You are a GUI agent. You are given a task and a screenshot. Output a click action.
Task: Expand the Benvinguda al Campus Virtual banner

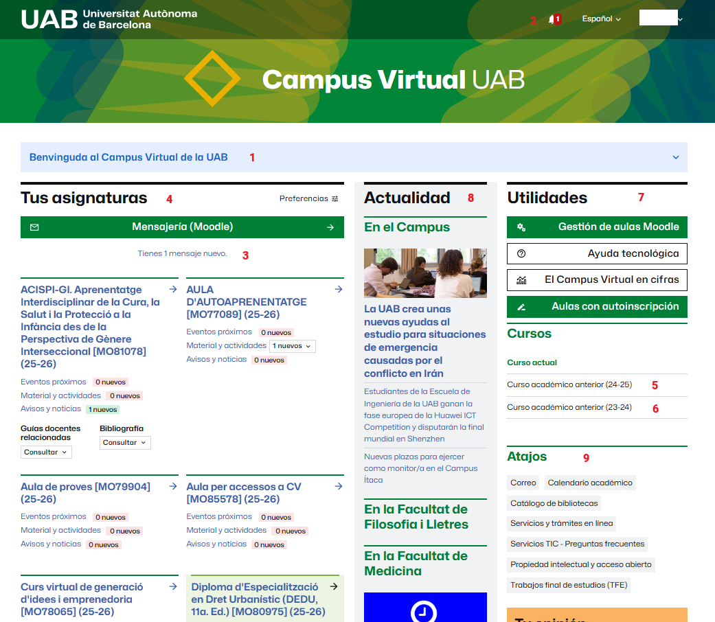click(354, 157)
